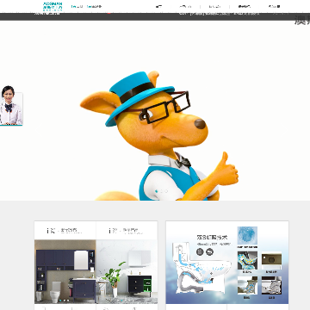This screenshot has width=310, height=310.
Task: Select the bottom-right toilet detail thumbnail
Action: pos(271,286)
